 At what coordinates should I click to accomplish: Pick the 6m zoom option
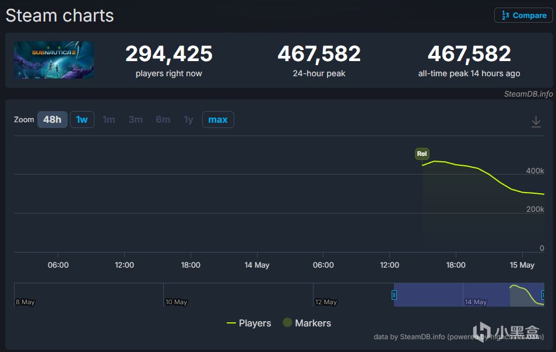point(163,120)
